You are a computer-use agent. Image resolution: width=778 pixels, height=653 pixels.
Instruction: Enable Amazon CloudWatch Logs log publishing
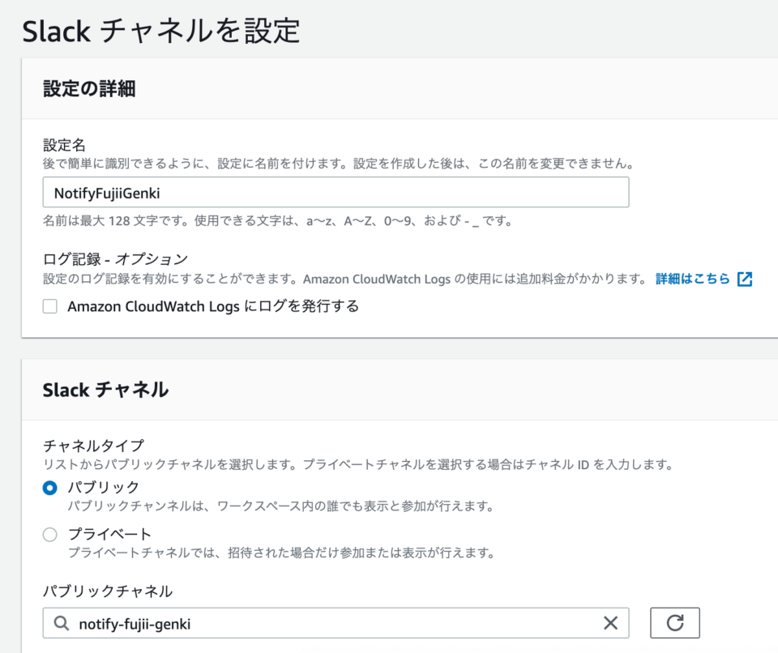[x=49, y=306]
